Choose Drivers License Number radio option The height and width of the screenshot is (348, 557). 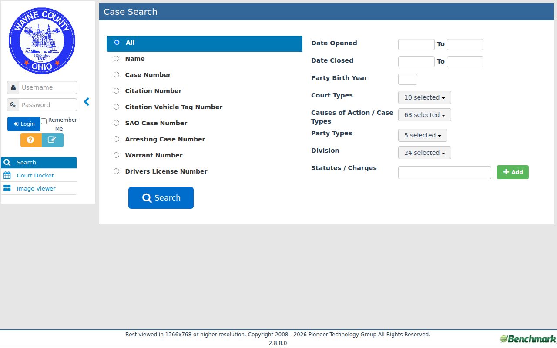pyautogui.click(x=116, y=171)
